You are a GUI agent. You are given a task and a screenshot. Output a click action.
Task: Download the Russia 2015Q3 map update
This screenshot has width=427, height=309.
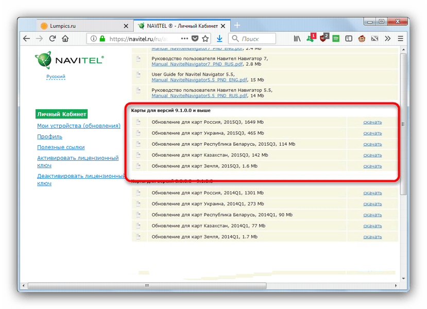click(x=372, y=122)
